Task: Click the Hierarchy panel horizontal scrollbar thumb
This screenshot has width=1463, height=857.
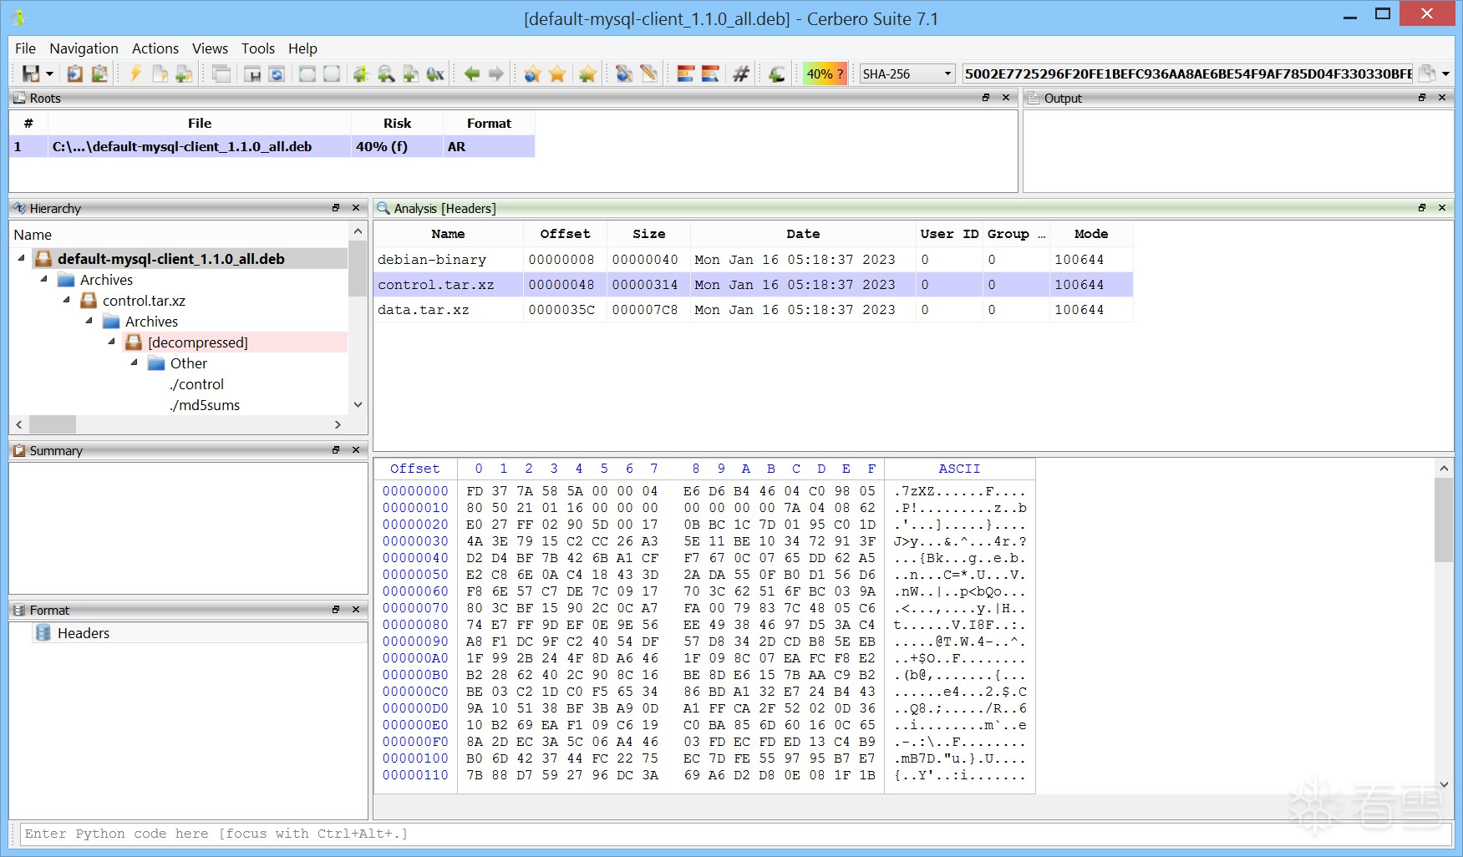Action: (53, 424)
